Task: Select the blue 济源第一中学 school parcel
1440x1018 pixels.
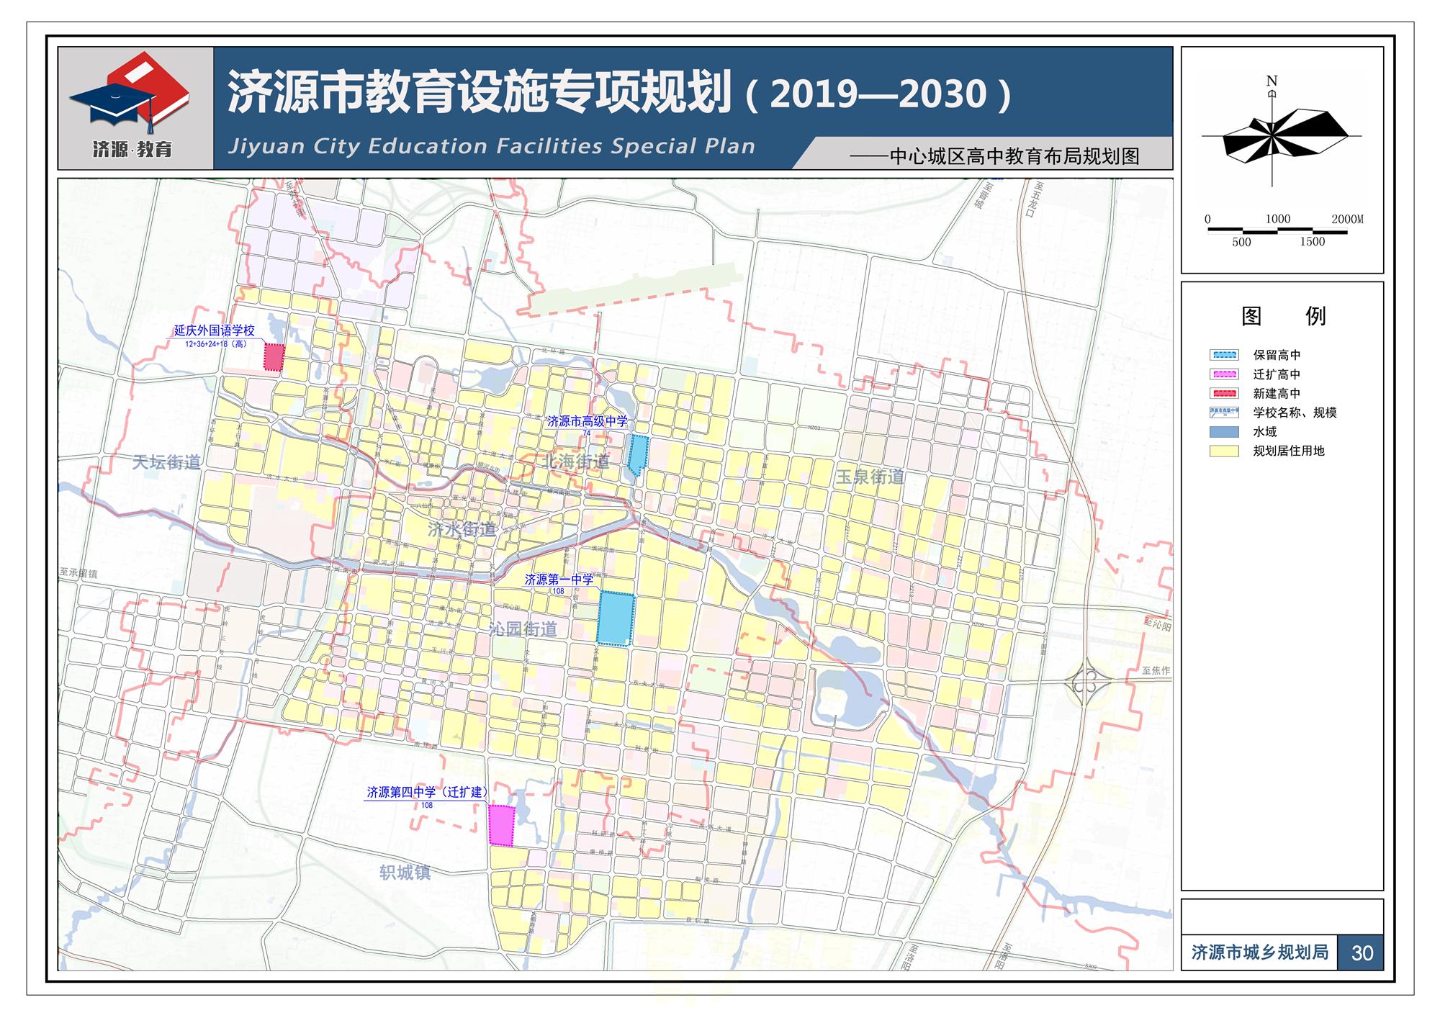Action: (616, 618)
